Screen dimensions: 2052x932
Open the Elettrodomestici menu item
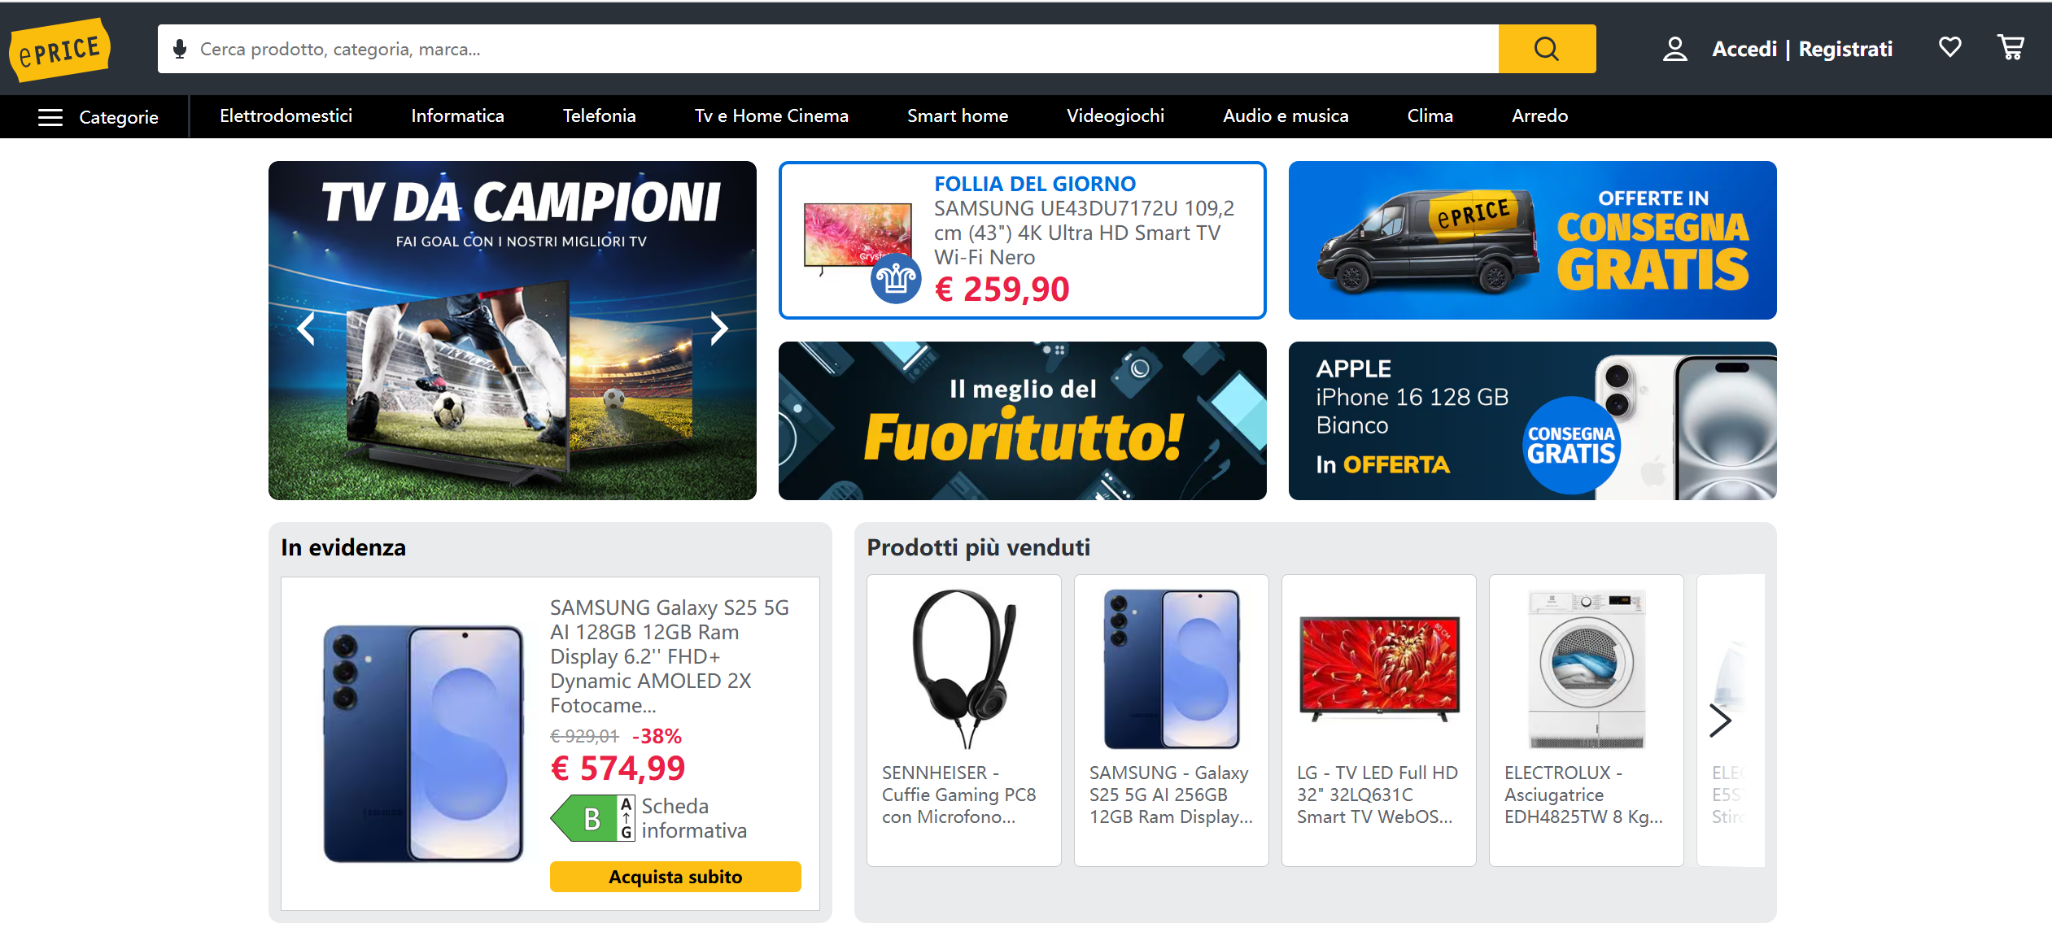[x=286, y=115]
